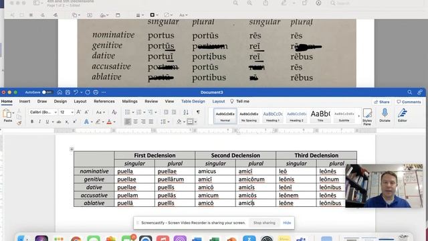Open the Styles Pane
This screenshot has height=241, width=428.
tap(367, 116)
